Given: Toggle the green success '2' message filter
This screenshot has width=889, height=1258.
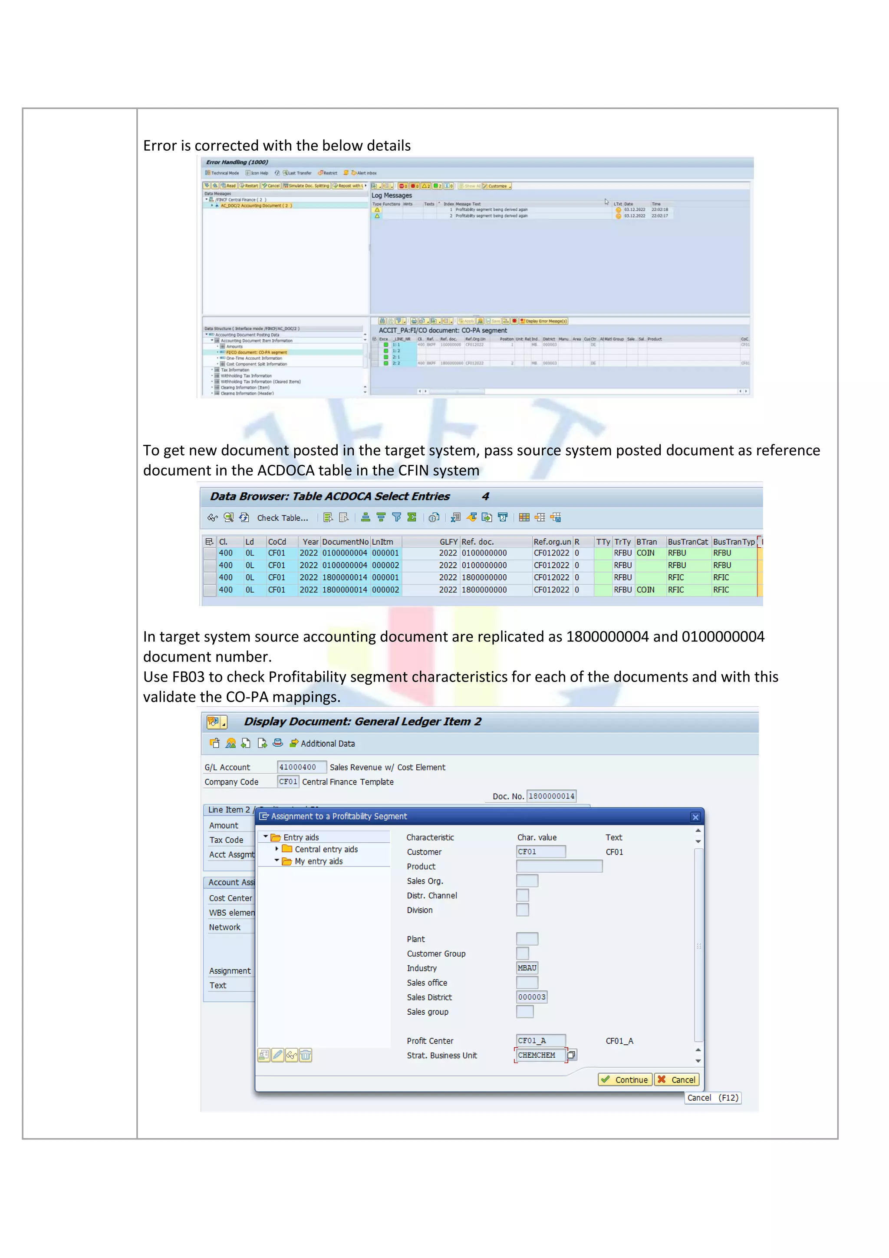Looking at the screenshot, I should [x=438, y=186].
